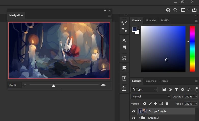The image size is (199, 121).
Task: Lock image pixels brush icon
Action: (x=150, y=104)
